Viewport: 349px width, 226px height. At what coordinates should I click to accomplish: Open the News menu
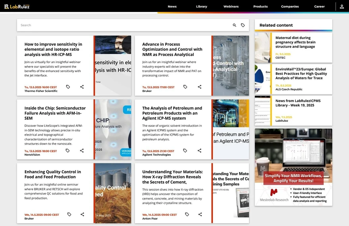[x=172, y=6]
